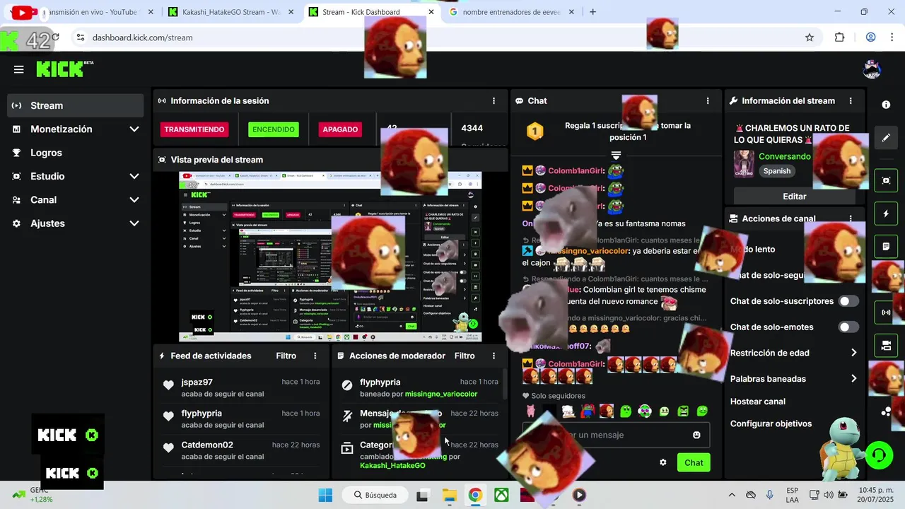This screenshot has height=509, width=905.
Task: Click the browser address bar URL
Action: (143, 37)
